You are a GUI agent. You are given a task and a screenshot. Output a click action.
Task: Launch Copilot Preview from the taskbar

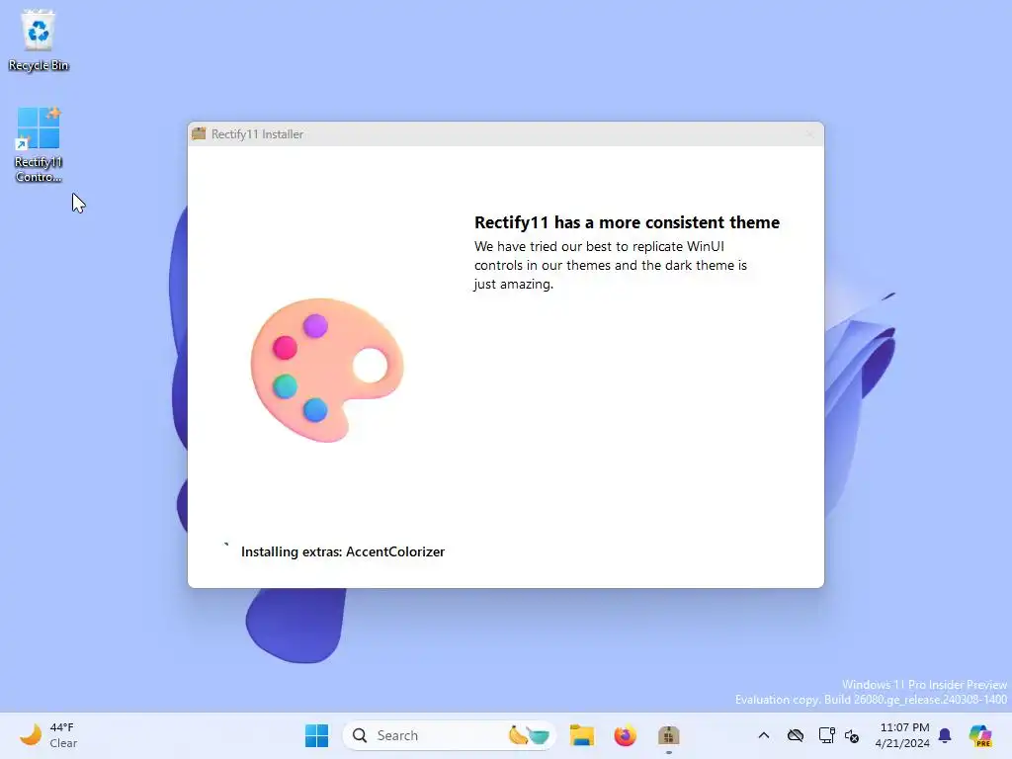pos(980,735)
